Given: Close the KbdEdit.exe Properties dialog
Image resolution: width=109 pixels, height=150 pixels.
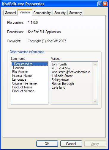Looking at the screenshot, I should [105, 4].
